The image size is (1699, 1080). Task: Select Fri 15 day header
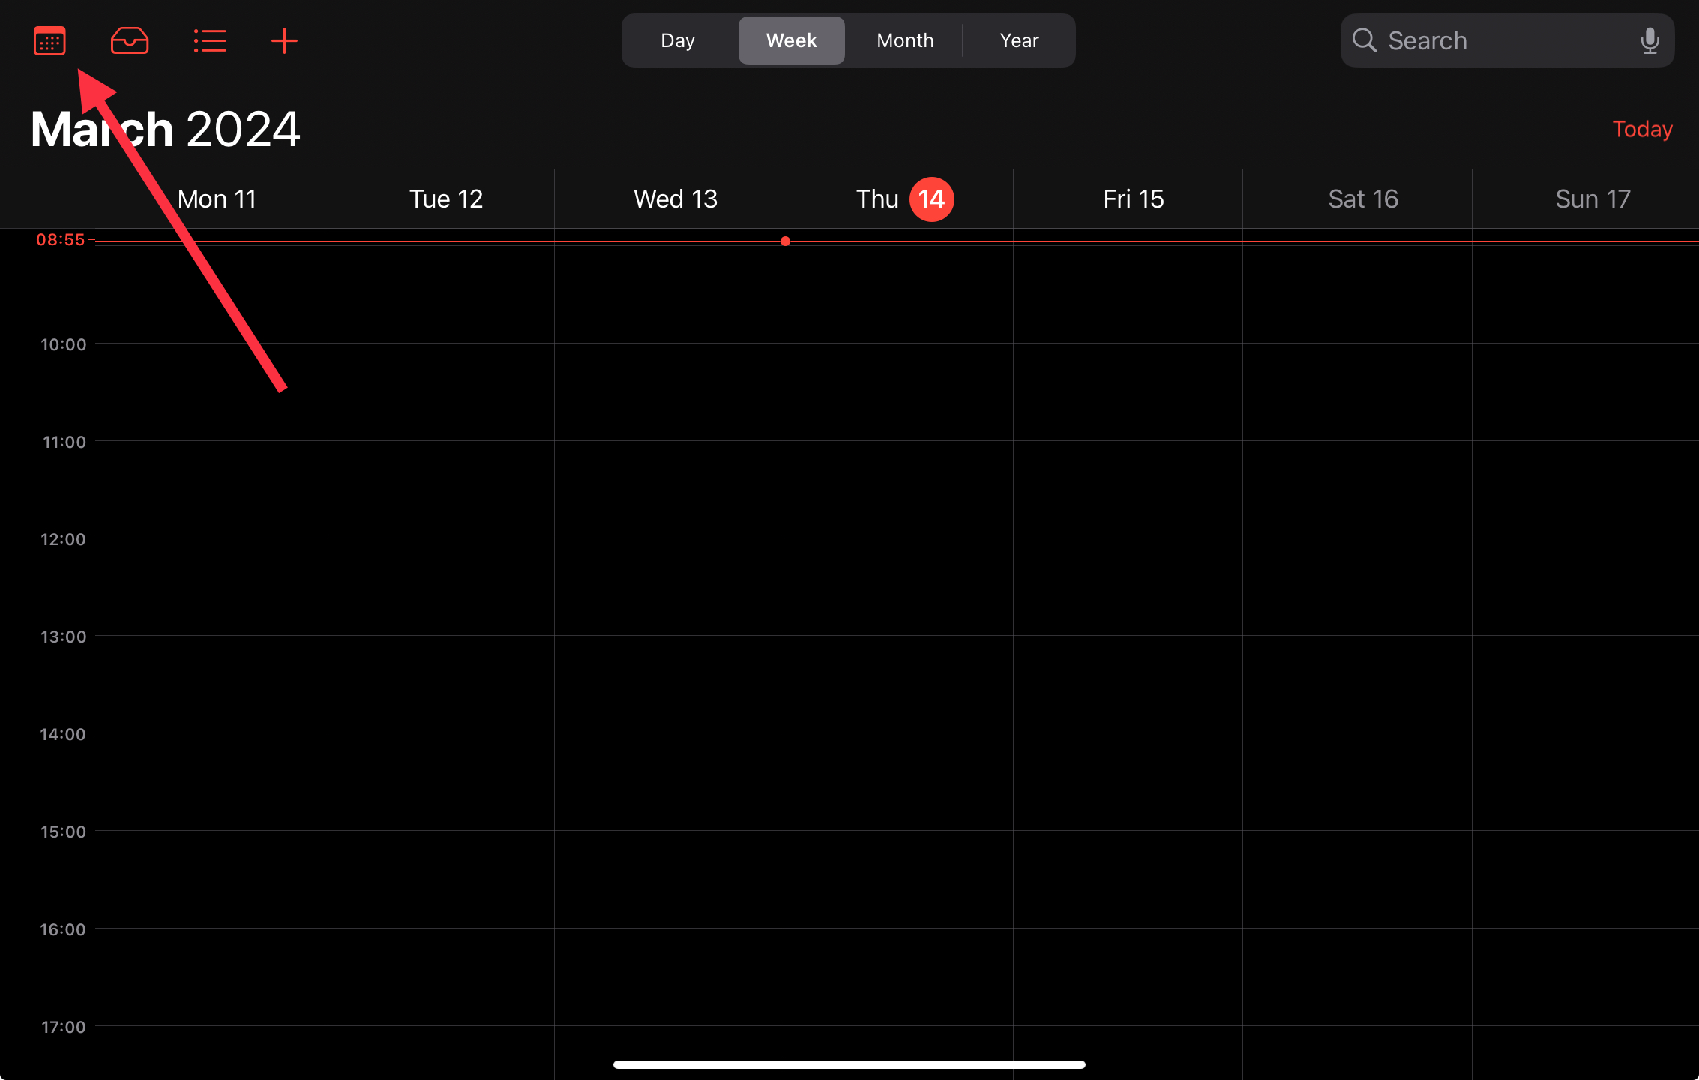click(x=1133, y=199)
